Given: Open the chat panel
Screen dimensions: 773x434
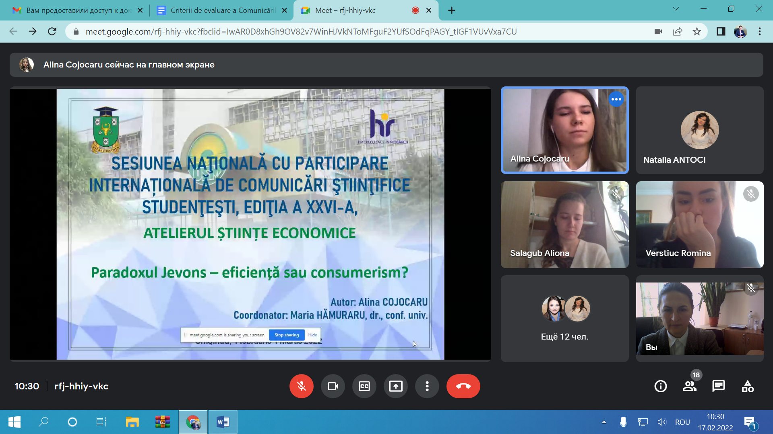Looking at the screenshot, I should click(718, 386).
